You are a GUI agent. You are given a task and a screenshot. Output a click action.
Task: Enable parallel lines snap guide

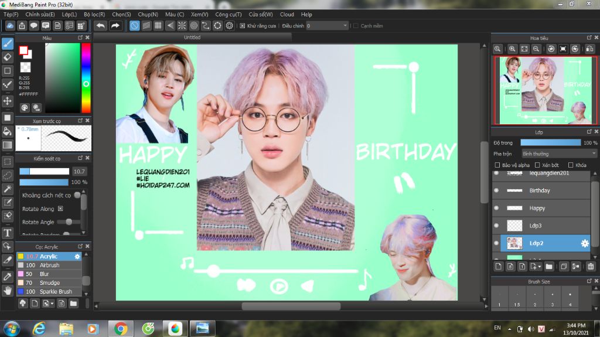click(146, 26)
